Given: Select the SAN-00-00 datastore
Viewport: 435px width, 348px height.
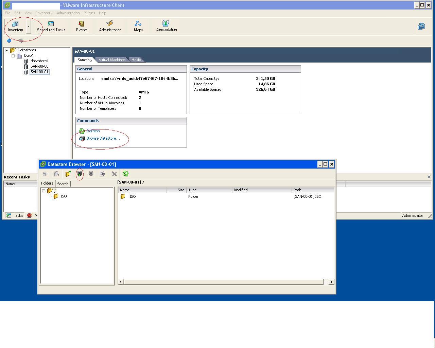Looking at the screenshot, I should [x=39, y=66].
